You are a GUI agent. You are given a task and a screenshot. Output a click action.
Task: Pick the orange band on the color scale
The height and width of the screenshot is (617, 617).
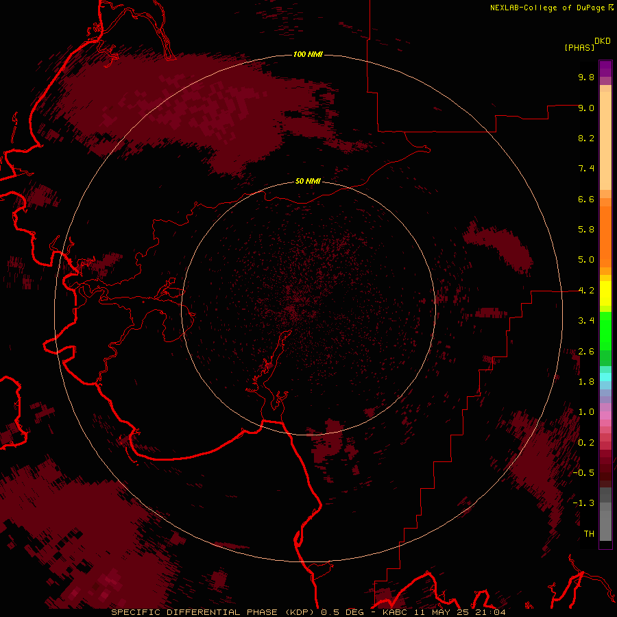point(605,236)
